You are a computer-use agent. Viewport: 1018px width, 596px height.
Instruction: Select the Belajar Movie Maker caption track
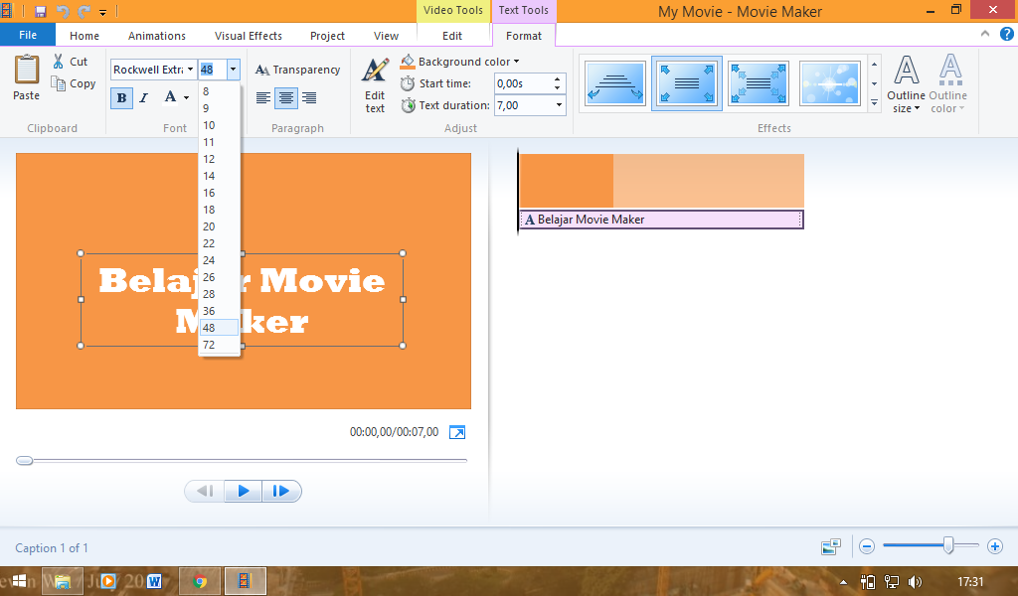(x=661, y=220)
